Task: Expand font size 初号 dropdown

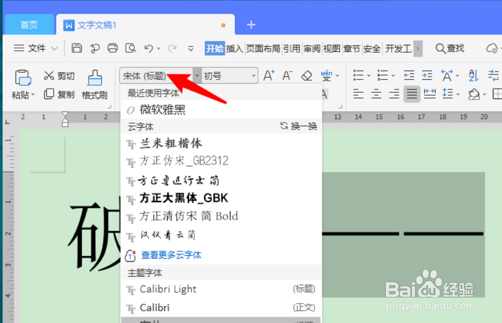Action: point(253,76)
